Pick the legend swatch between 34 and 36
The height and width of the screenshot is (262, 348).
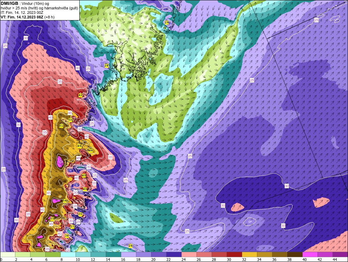tap(265, 254)
